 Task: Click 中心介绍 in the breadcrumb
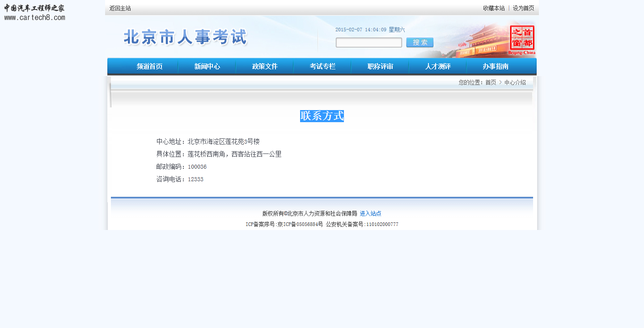pos(515,82)
